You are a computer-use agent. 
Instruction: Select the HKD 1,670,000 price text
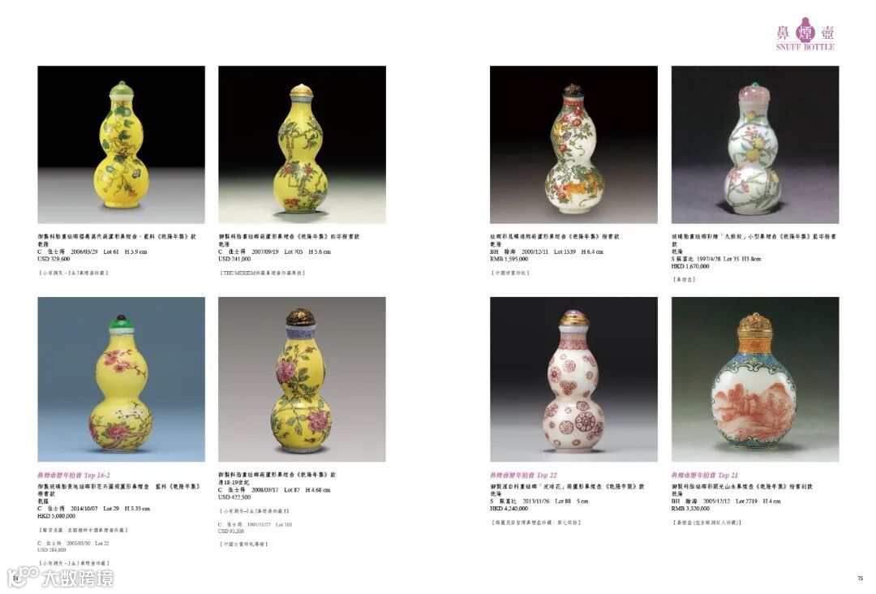point(690,266)
